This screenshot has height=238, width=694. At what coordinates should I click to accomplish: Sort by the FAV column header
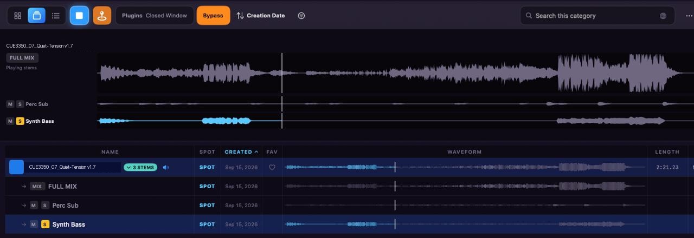tap(272, 152)
